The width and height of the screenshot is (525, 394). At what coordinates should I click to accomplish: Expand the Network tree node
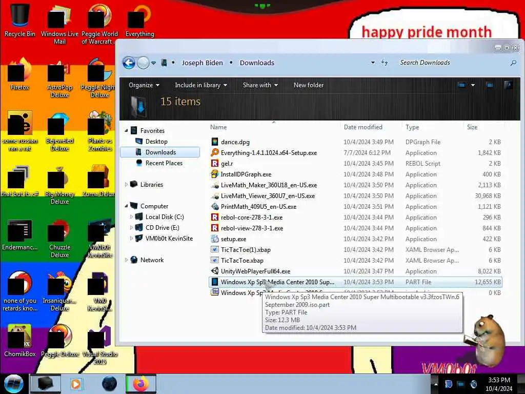click(x=126, y=260)
